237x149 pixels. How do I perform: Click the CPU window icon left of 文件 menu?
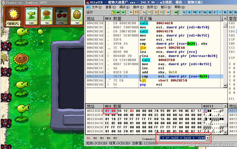(88, 7)
